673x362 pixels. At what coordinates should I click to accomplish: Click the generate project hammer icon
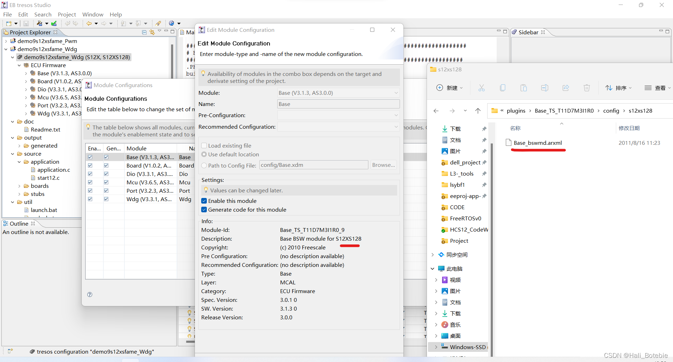40,23
